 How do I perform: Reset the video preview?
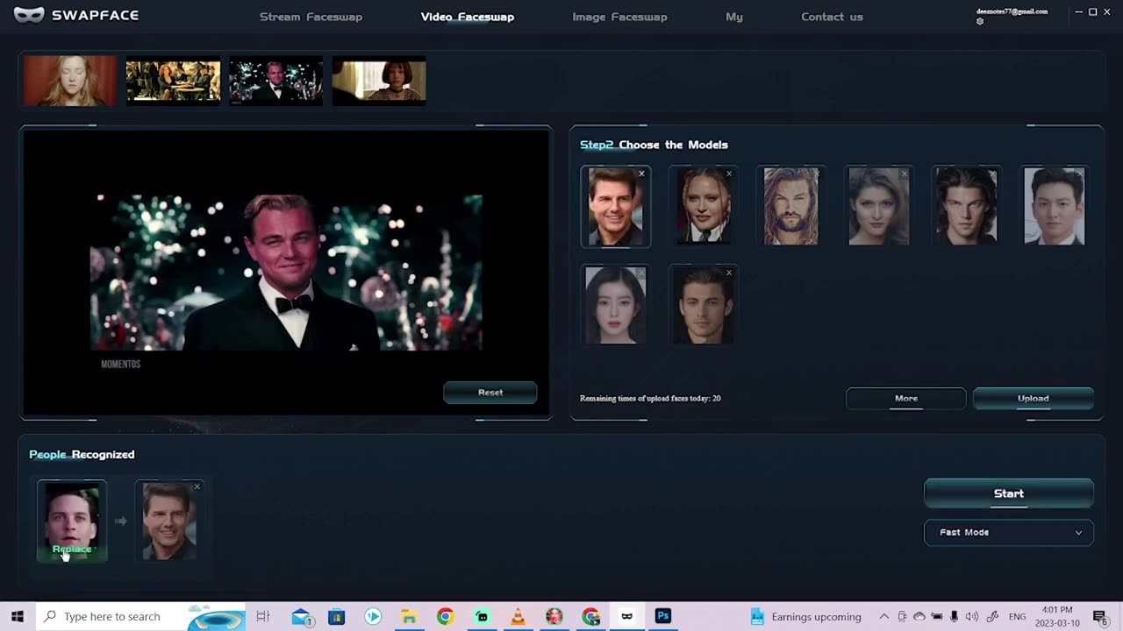pyautogui.click(x=490, y=392)
